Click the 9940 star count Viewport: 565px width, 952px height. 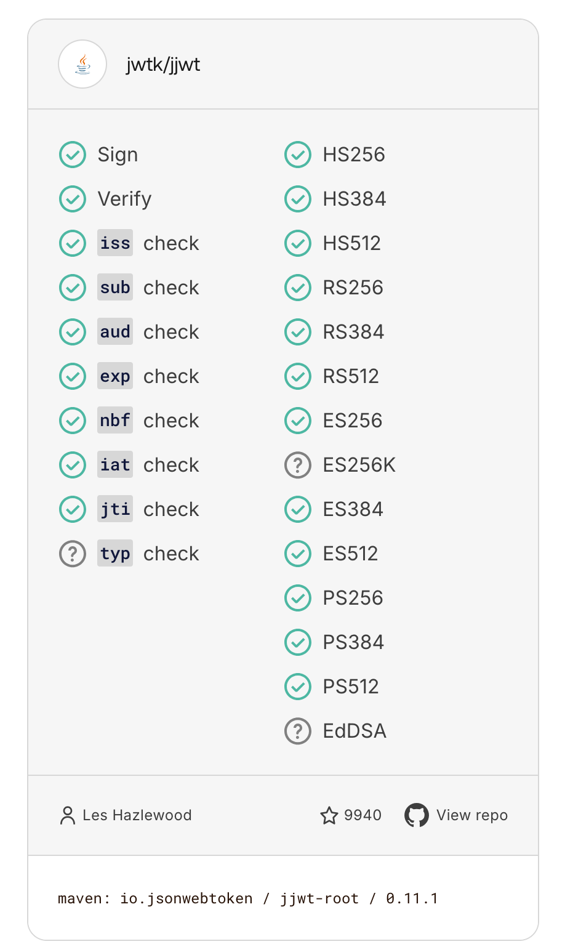click(x=363, y=815)
